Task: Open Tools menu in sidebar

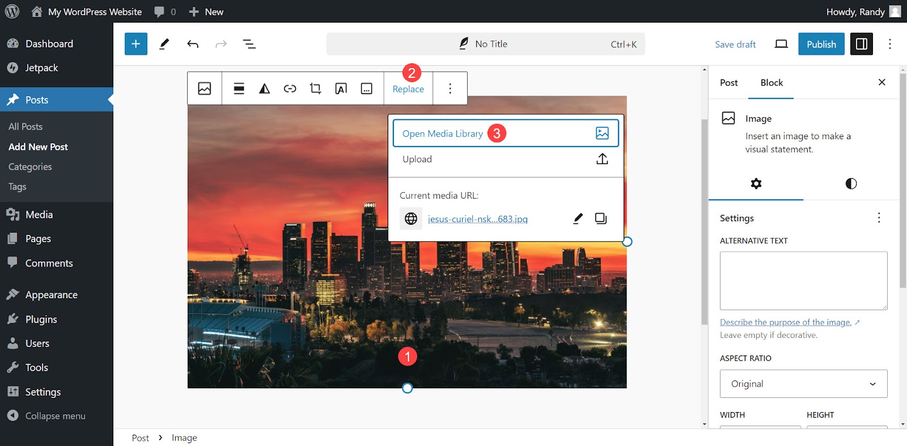Action: [36, 367]
